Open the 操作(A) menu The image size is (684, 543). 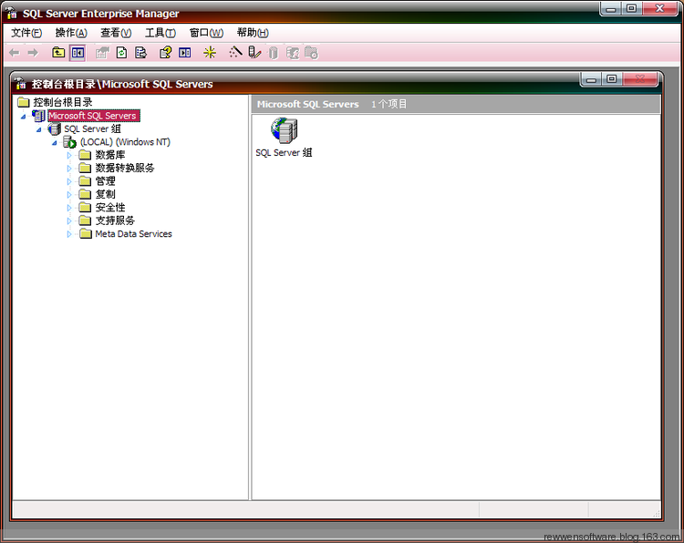click(x=71, y=33)
